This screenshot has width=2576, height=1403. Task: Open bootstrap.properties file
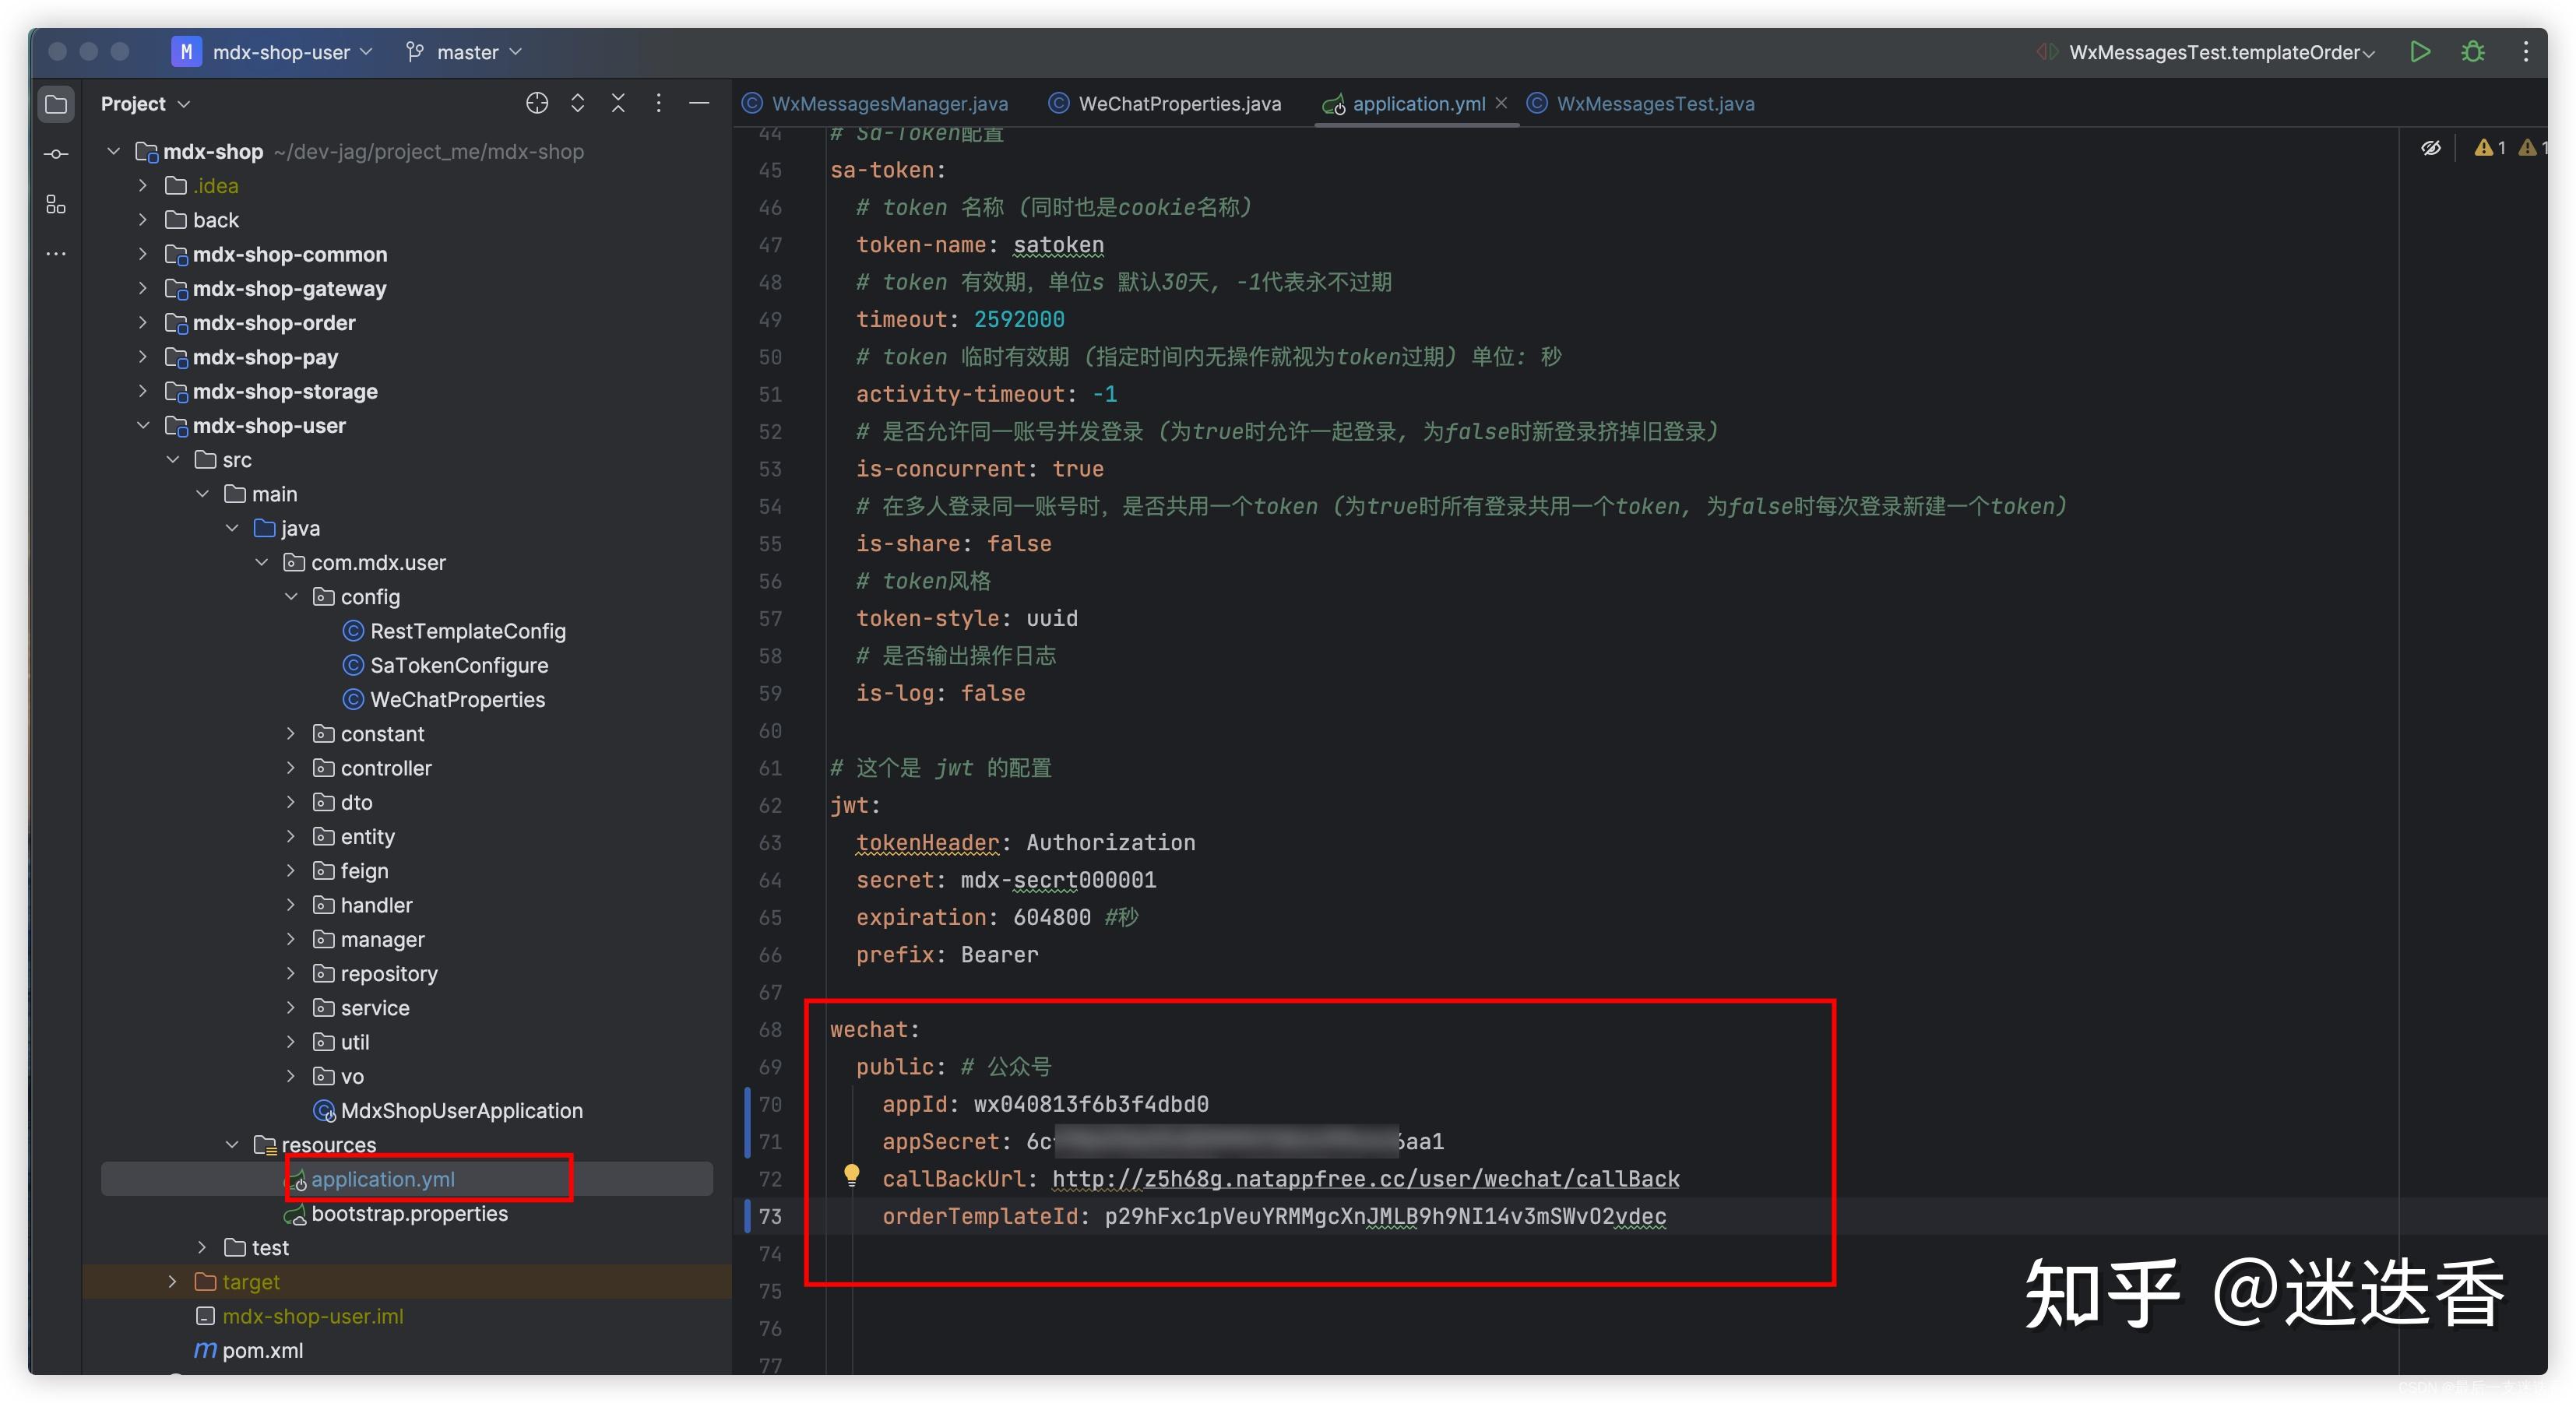coord(409,1213)
